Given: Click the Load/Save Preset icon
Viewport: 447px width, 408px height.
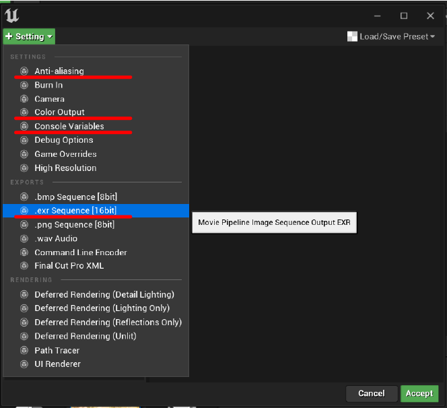Looking at the screenshot, I should (x=352, y=36).
